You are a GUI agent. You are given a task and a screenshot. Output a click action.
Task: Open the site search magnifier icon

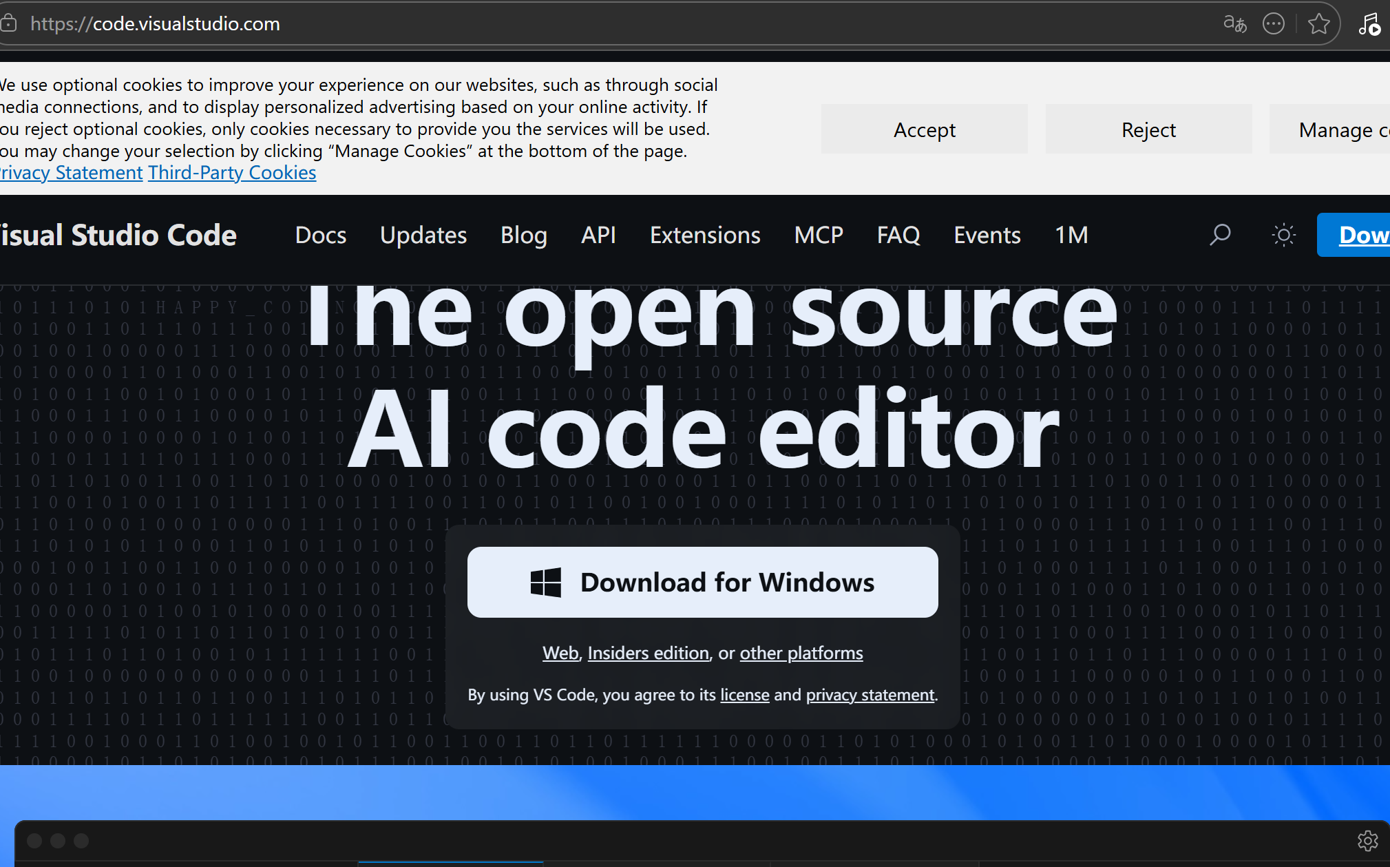pos(1220,235)
